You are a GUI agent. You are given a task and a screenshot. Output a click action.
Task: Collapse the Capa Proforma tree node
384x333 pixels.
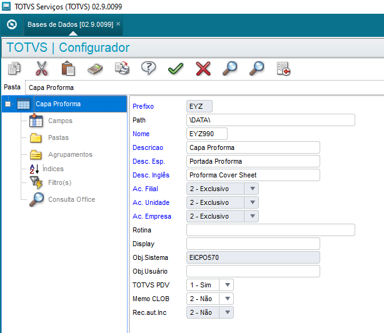click(x=8, y=104)
